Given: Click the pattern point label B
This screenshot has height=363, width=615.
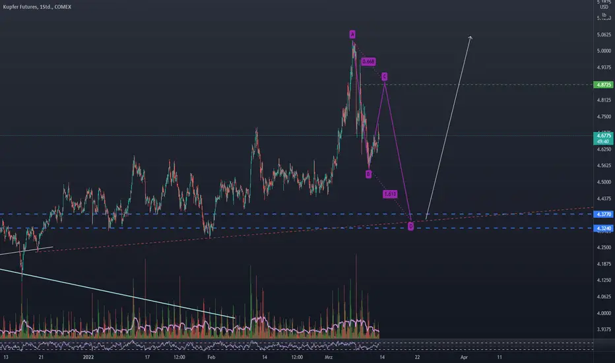Looking at the screenshot, I should (x=368, y=174).
